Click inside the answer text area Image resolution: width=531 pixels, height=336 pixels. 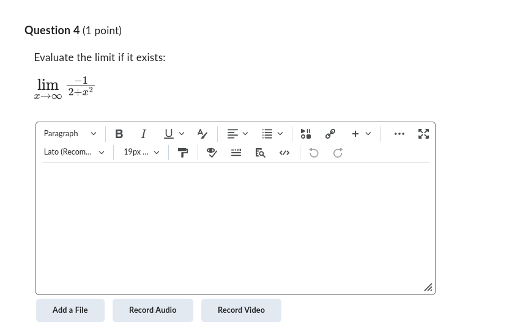236,228
